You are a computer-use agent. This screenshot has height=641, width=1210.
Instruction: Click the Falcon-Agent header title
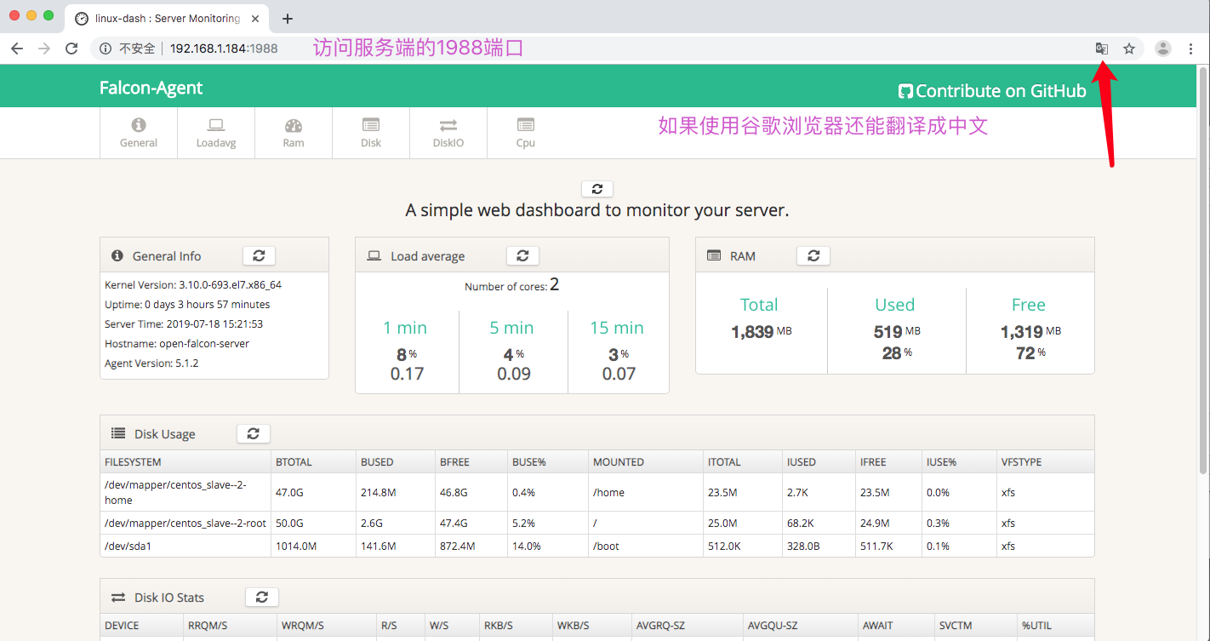point(151,88)
